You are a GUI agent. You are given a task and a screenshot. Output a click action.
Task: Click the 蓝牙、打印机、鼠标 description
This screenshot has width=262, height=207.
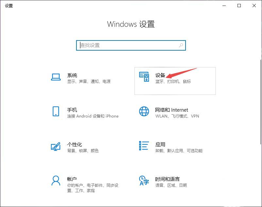click(x=173, y=82)
